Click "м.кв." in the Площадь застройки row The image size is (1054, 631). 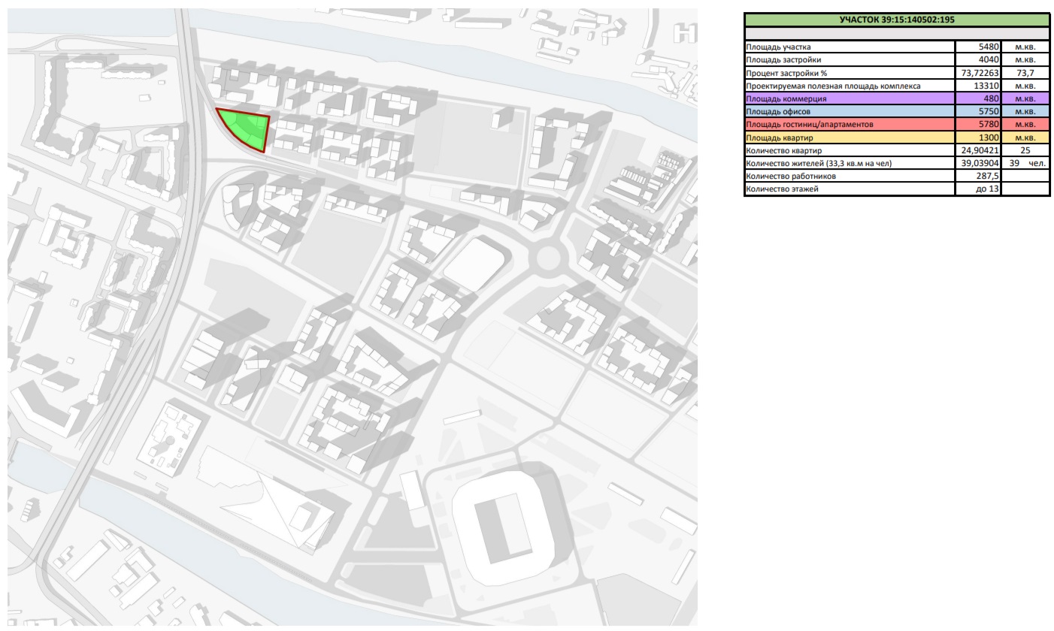point(1025,60)
